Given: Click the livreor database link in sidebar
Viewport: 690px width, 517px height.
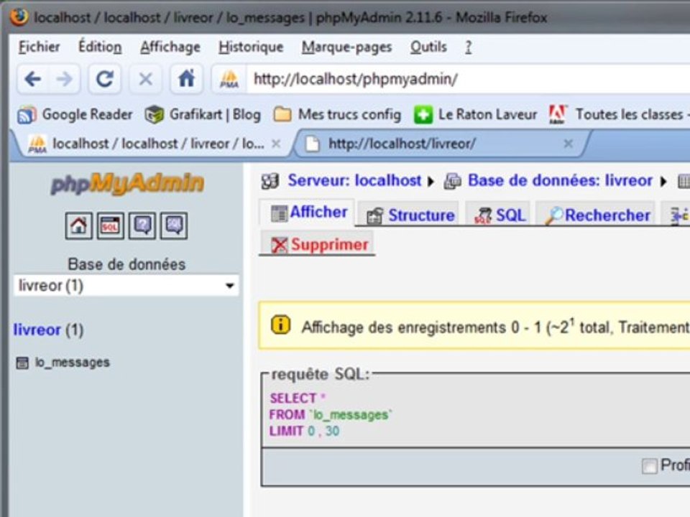Looking at the screenshot, I should tap(37, 330).
